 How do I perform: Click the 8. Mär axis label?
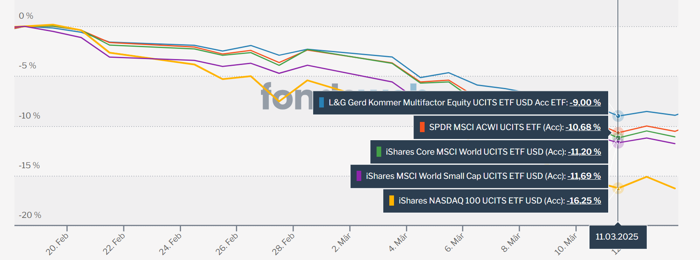[x=511, y=243]
